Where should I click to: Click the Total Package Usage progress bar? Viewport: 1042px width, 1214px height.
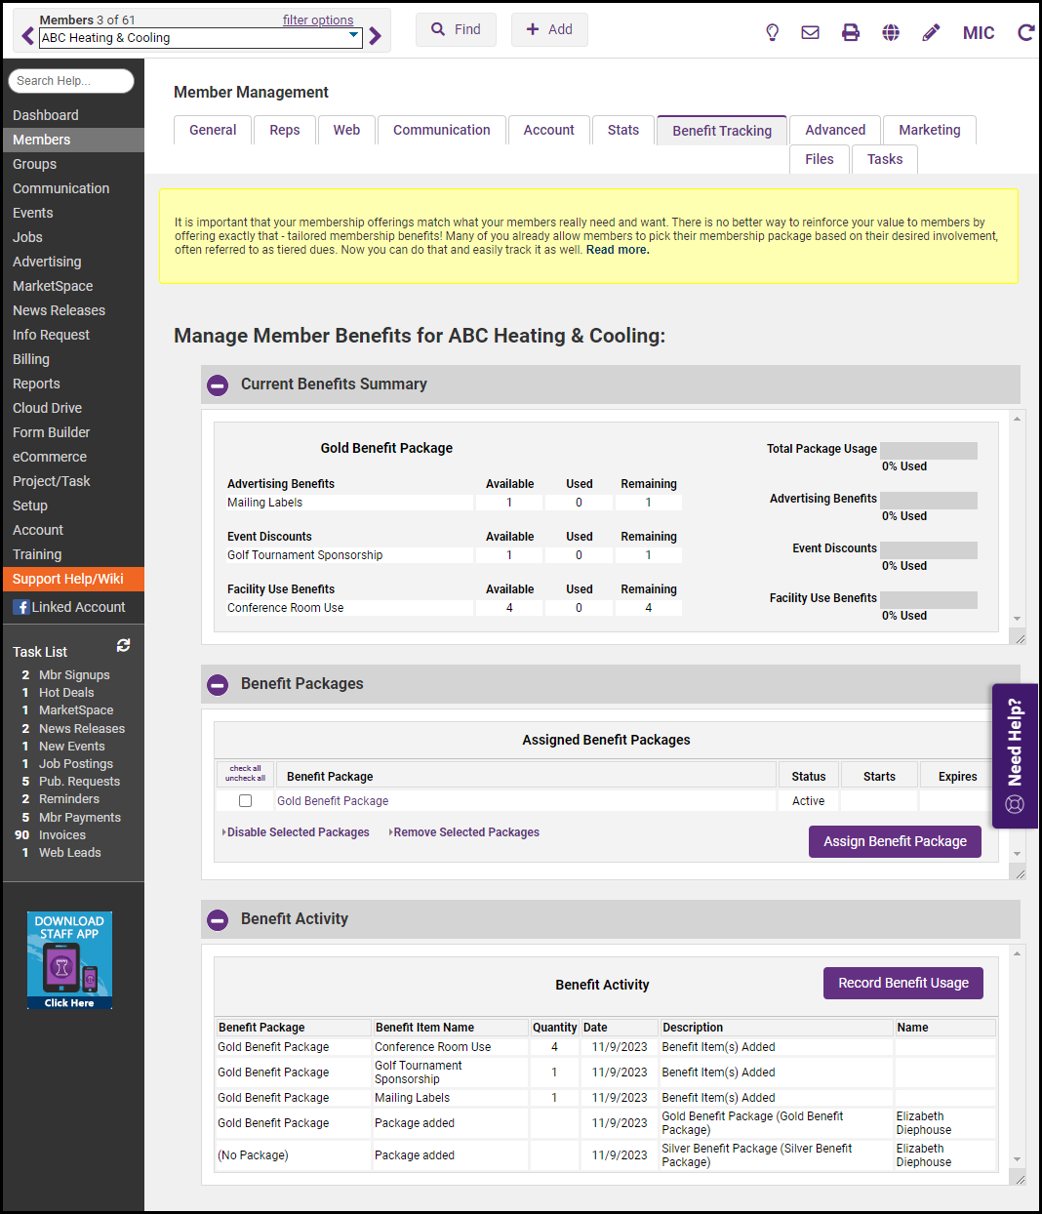pos(928,450)
